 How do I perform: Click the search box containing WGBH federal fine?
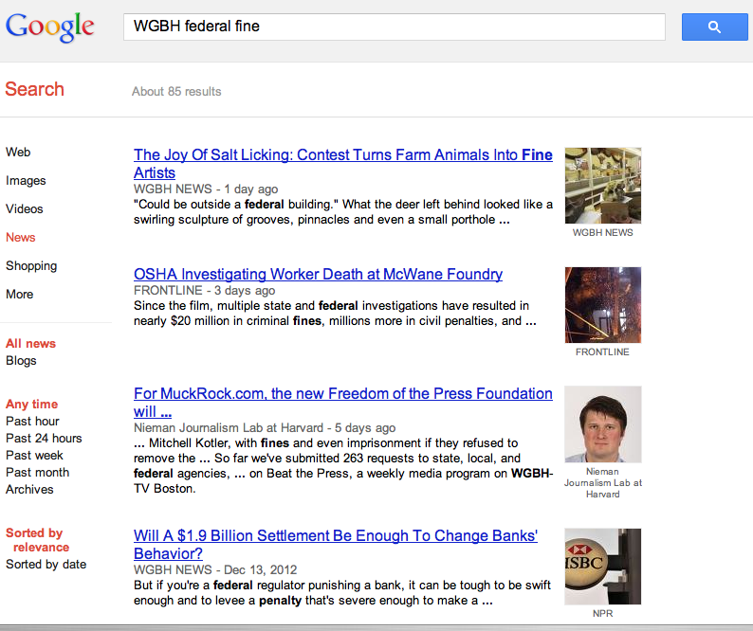coord(394,27)
